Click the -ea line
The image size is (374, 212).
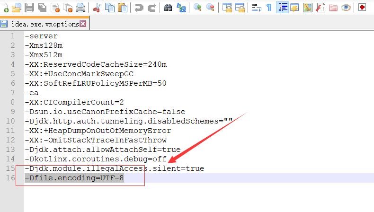32,93
